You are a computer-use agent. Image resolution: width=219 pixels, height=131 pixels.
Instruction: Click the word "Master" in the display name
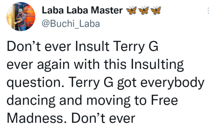[107, 10]
